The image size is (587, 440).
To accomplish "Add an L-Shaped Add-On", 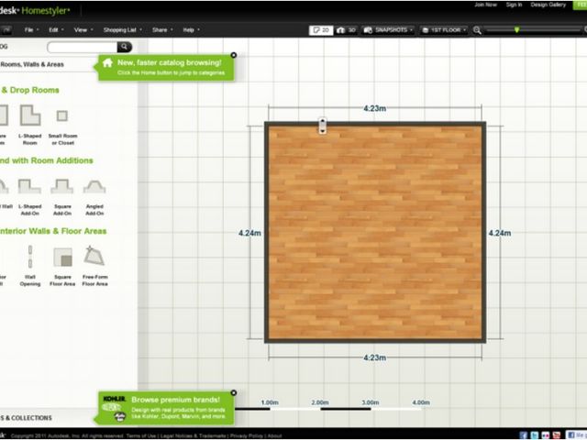I will coord(30,186).
